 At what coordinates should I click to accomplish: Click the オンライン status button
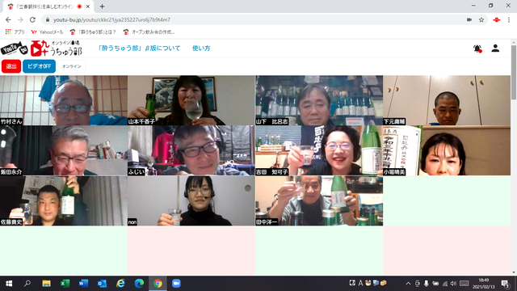[x=71, y=66]
